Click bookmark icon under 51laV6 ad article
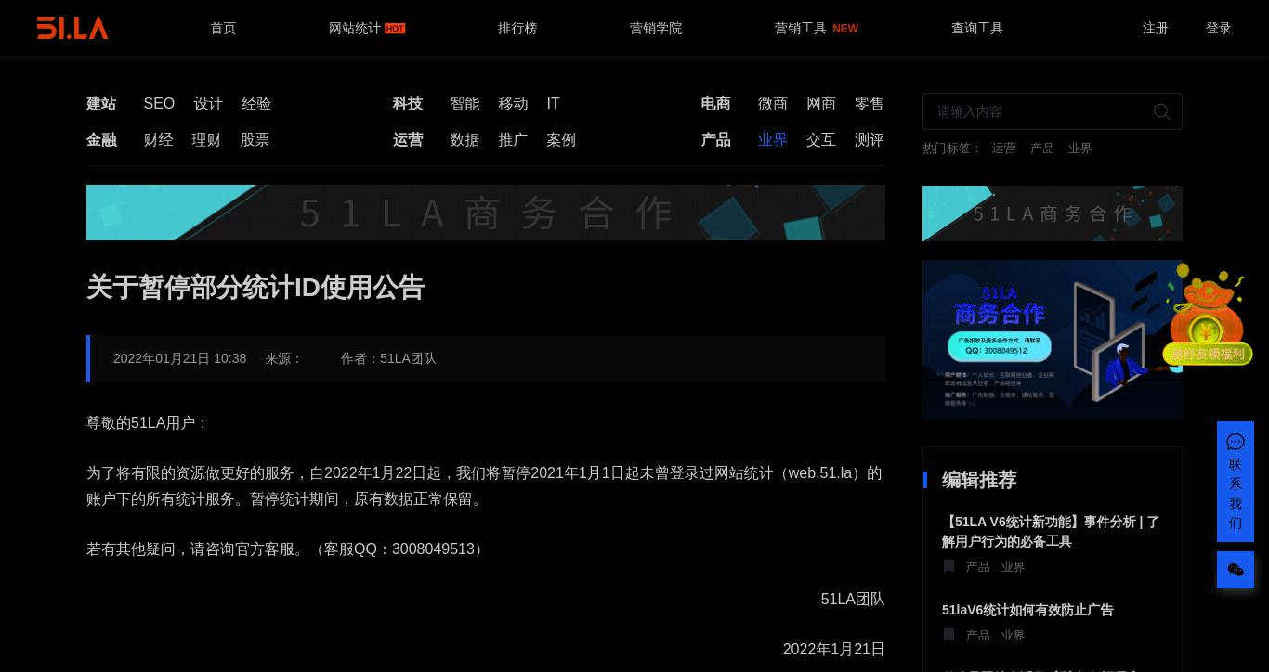The width and height of the screenshot is (1269, 672). (x=948, y=635)
